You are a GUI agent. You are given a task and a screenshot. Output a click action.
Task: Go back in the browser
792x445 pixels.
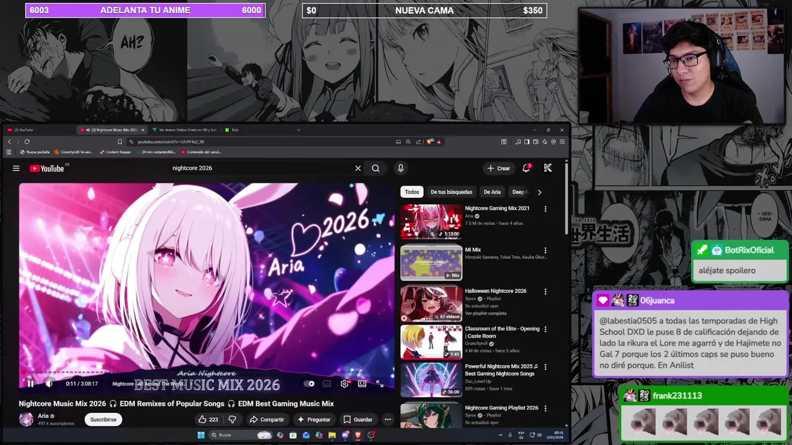[x=9, y=142]
